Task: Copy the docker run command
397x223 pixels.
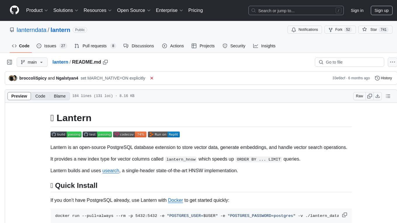Action: coord(344,215)
